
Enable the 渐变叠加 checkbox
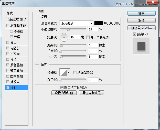point(8,71)
